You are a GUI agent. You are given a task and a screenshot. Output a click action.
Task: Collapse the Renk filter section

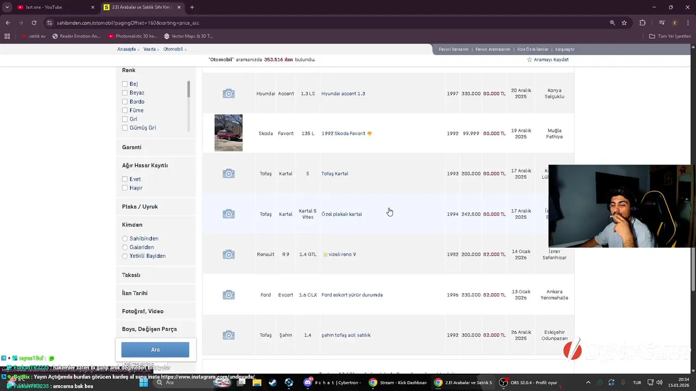(x=129, y=70)
